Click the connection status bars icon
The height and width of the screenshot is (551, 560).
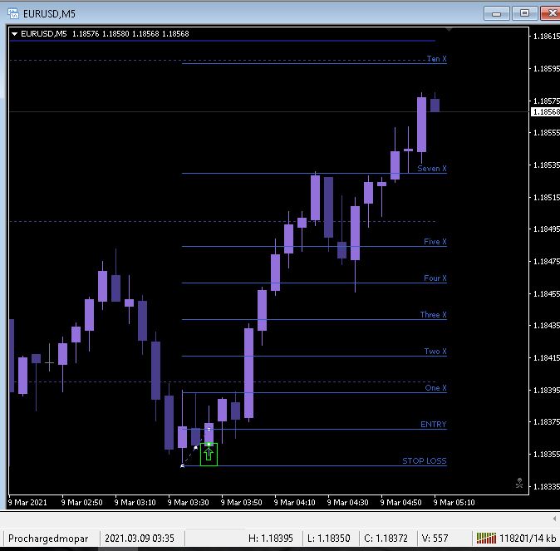(x=486, y=538)
